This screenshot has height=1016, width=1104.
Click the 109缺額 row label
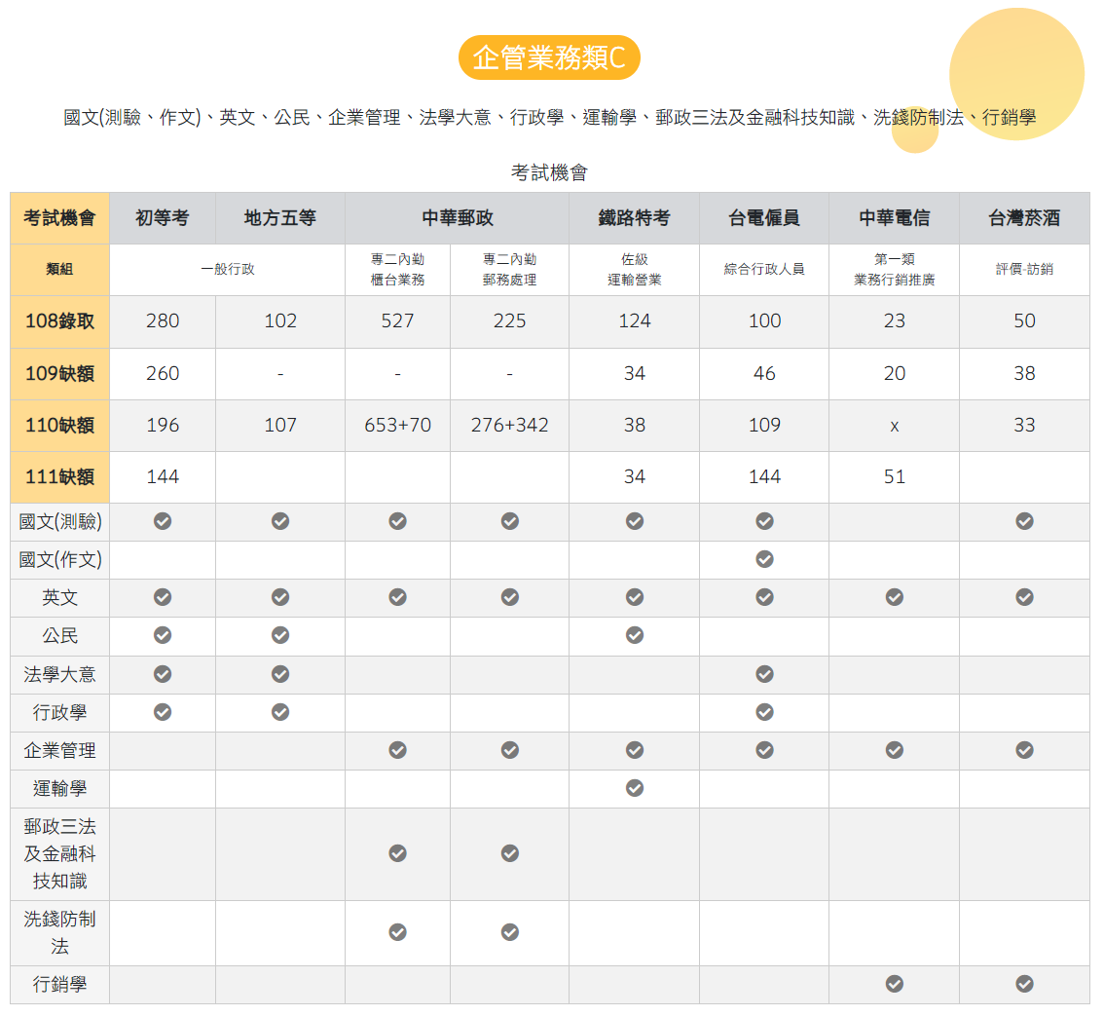point(59,373)
